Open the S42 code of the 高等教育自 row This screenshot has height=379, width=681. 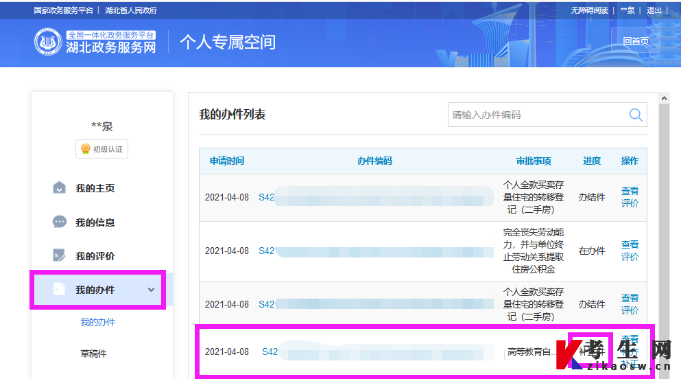point(270,352)
